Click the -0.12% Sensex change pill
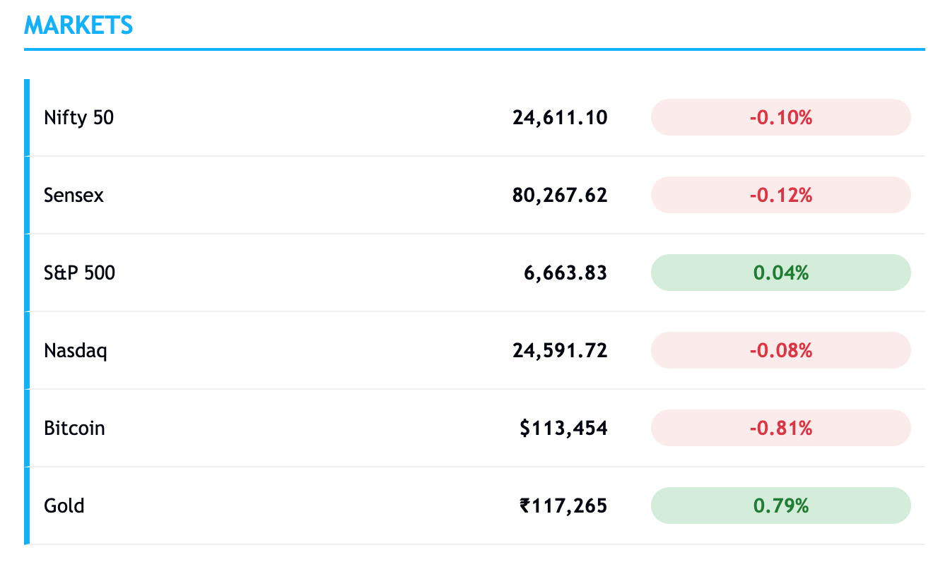The image size is (950, 562). click(780, 195)
